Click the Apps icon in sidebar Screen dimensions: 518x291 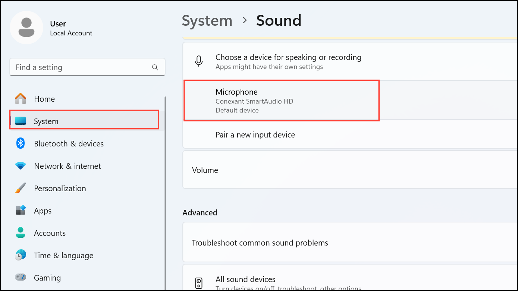pos(21,211)
